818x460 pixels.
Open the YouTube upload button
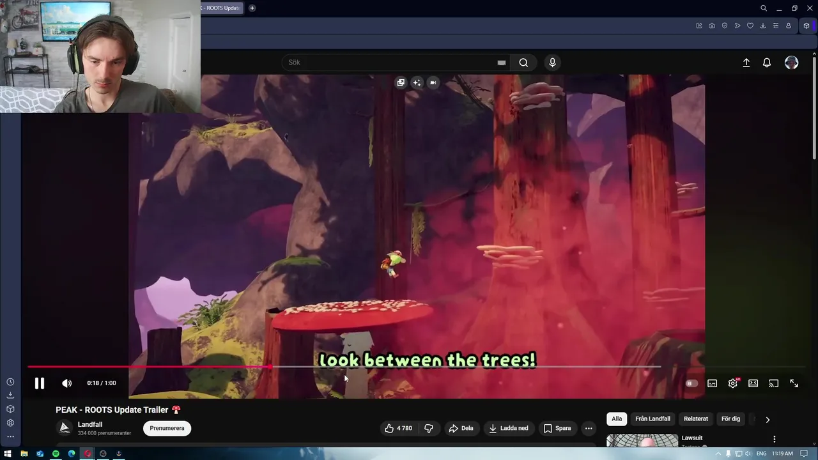coord(746,63)
